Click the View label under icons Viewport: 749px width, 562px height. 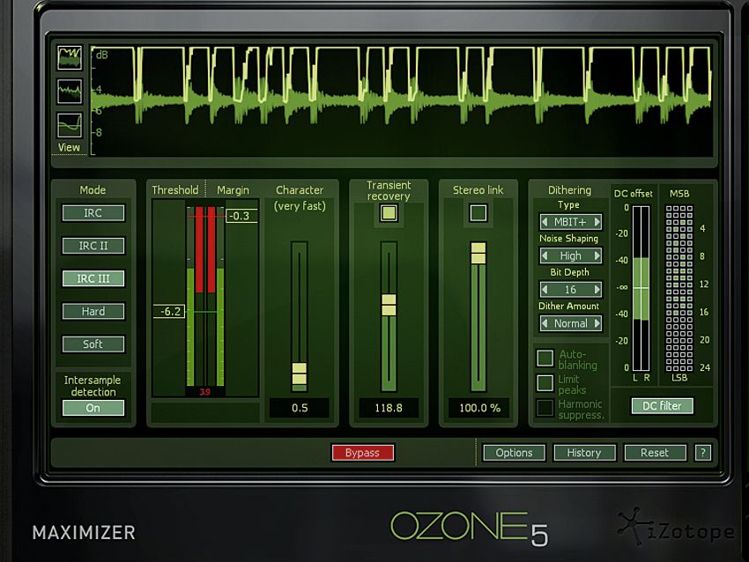69,147
